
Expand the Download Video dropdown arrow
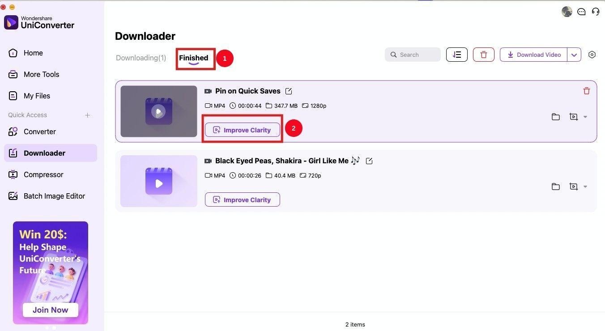click(x=574, y=55)
